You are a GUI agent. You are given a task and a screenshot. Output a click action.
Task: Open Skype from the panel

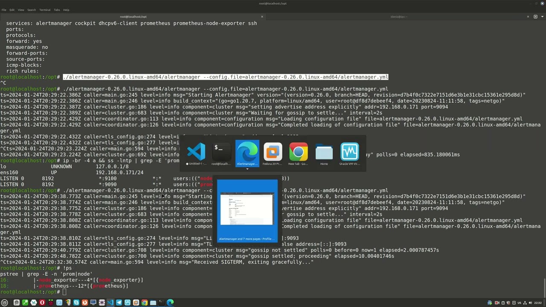(76, 303)
